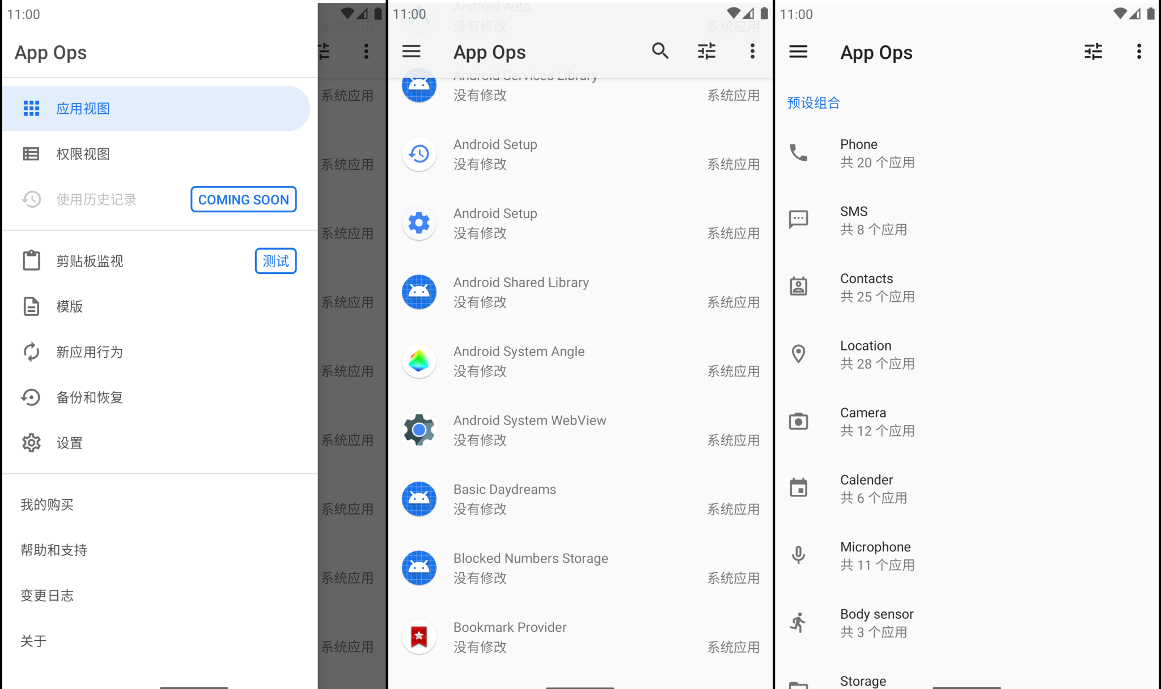Open the filter sliders icon beside search
The image size is (1161, 689).
(x=706, y=52)
